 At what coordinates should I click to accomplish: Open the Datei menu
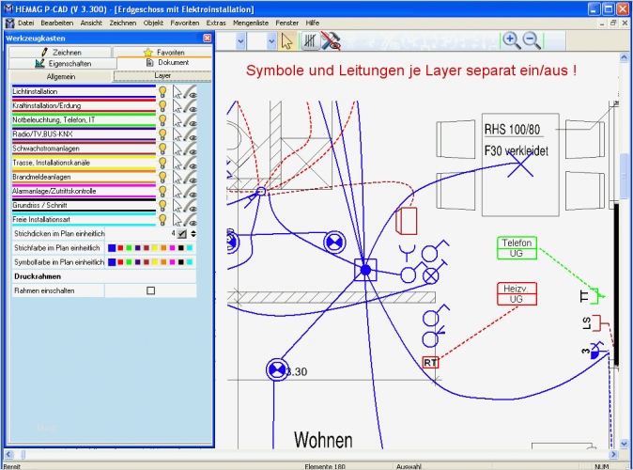click(26, 23)
